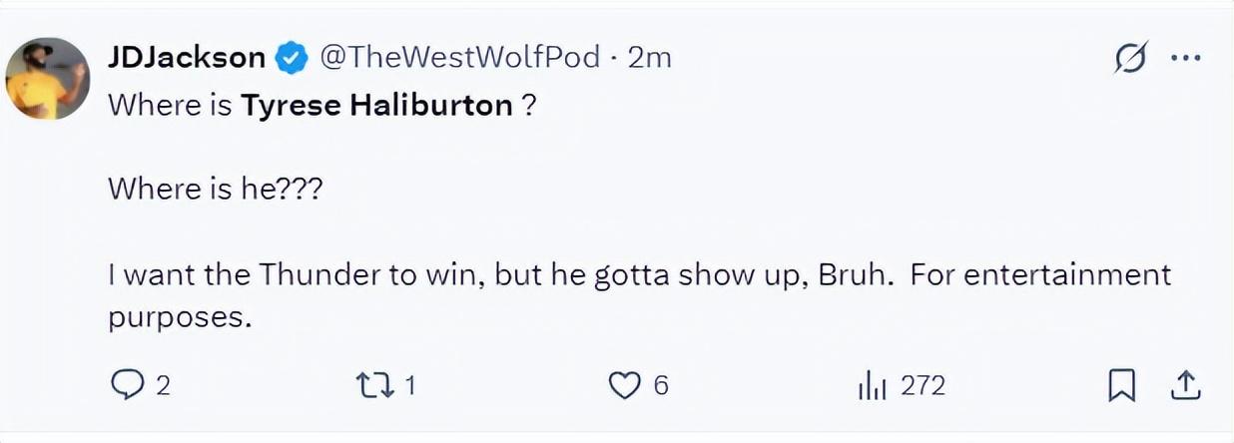
Task: Bookmark this tweet
Action: click(x=1122, y=385)
